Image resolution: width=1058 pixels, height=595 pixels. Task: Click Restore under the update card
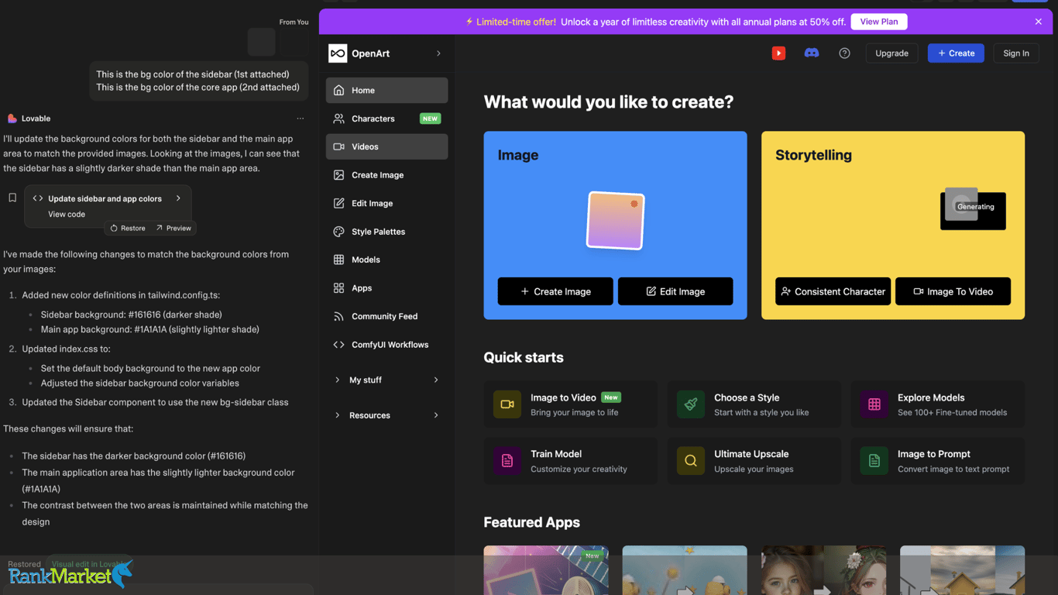[x=128, y=228]
